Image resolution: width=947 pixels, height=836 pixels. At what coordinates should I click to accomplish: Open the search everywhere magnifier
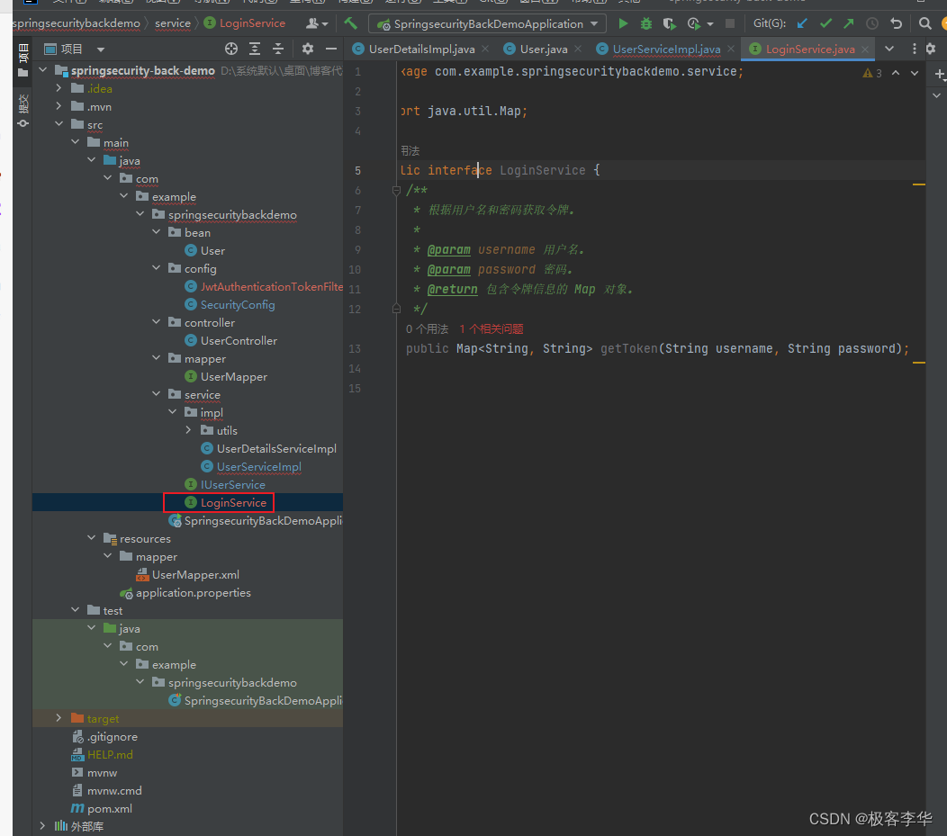(x=924, y=24)
